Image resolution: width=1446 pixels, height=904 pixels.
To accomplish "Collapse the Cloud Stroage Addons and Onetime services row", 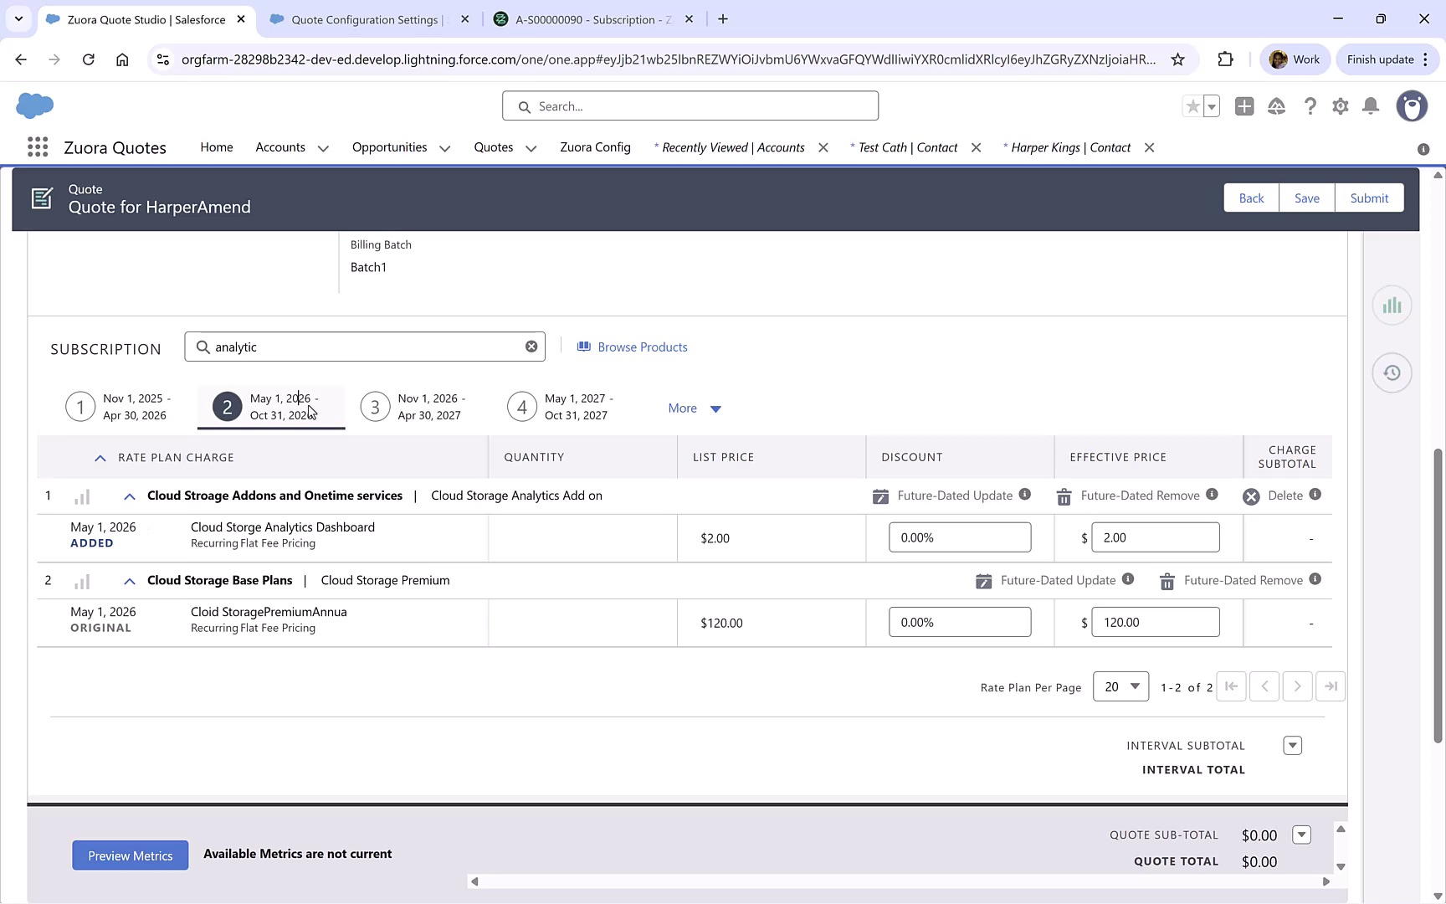I will pos(129,496).
